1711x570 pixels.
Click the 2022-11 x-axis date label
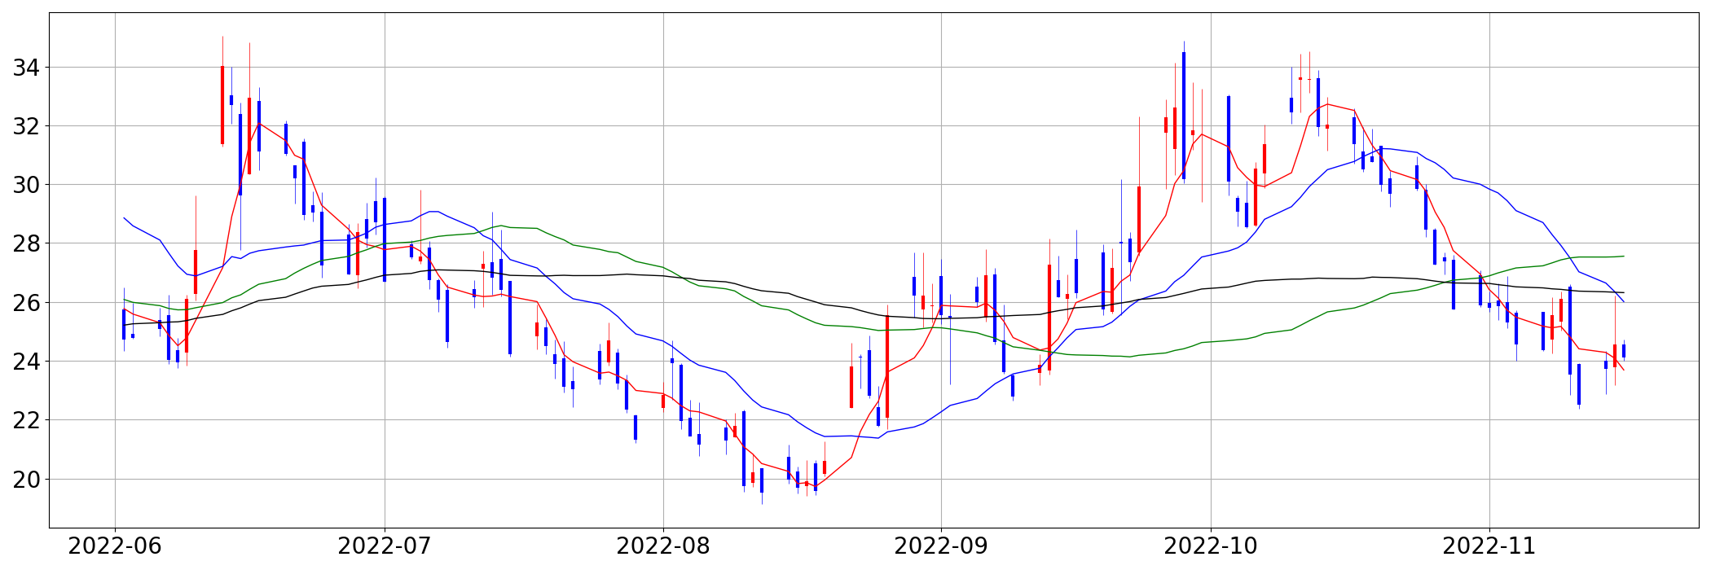coord(1489,546)
